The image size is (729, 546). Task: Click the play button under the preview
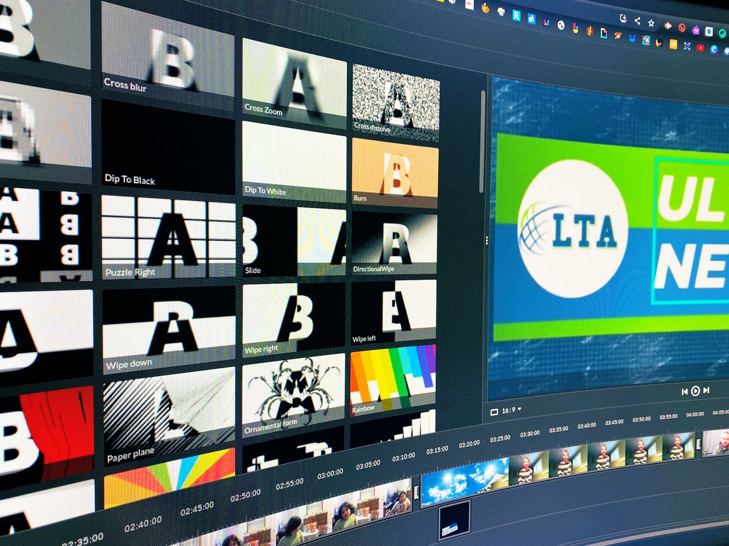696,391
